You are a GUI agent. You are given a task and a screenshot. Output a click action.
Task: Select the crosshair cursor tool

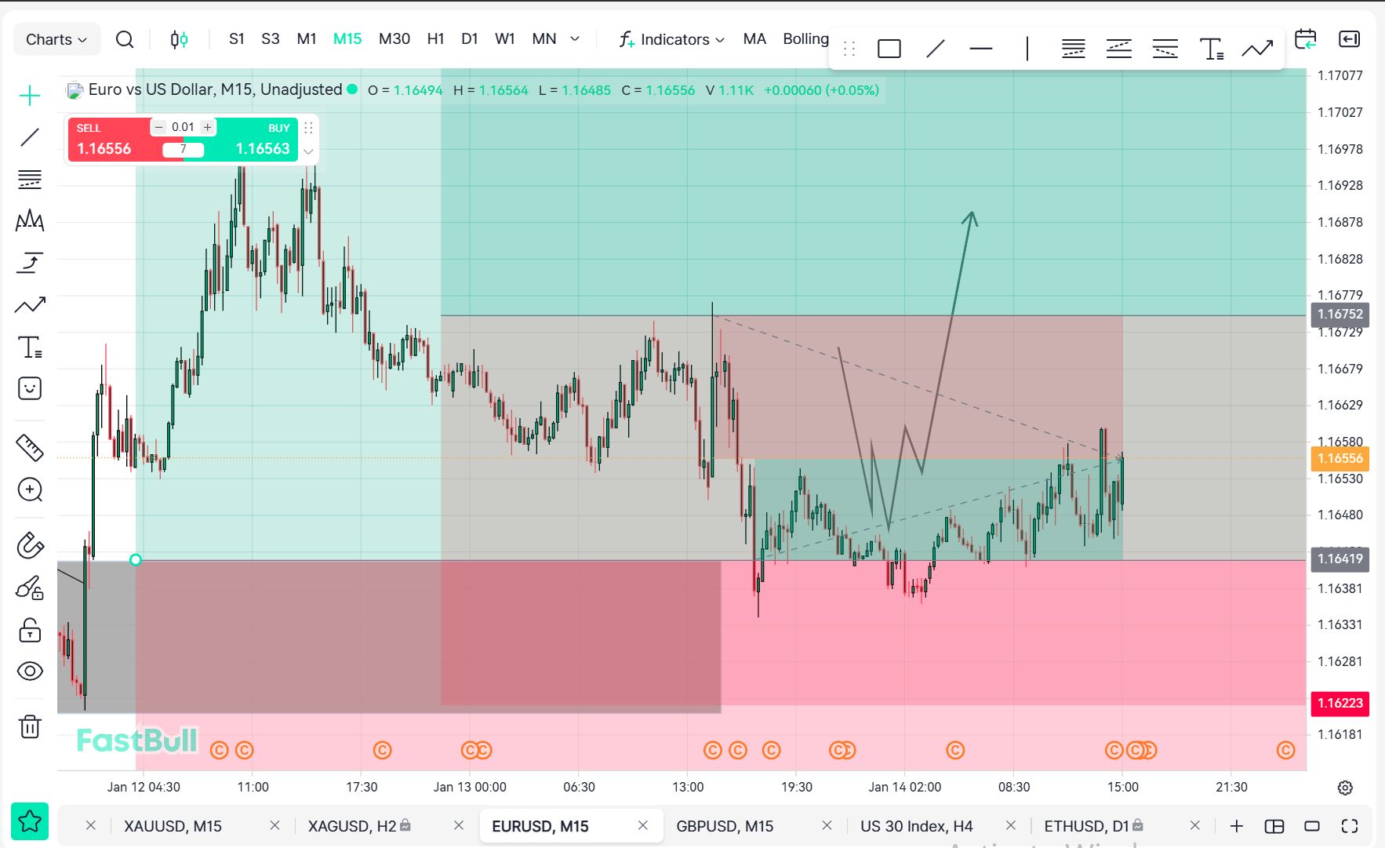[x=30, y=96]
